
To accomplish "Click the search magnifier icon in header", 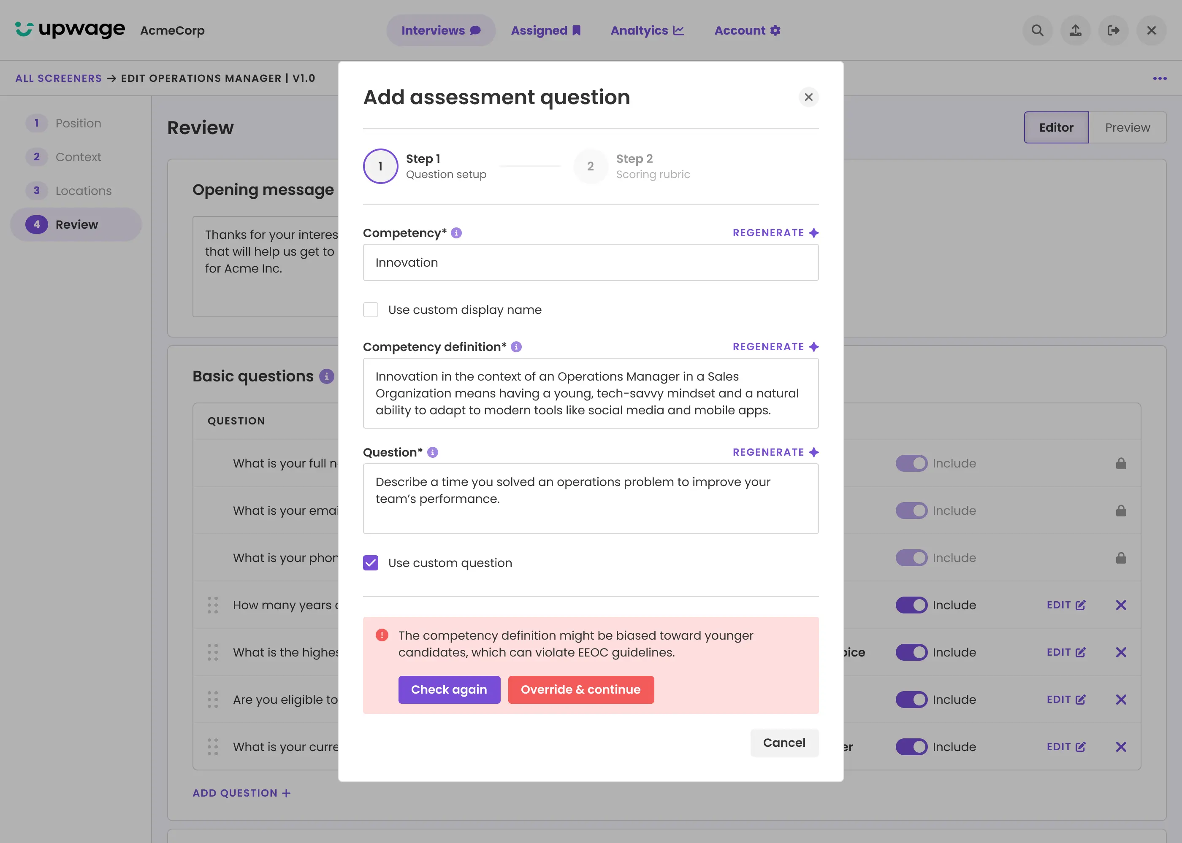I will point(1037,31).
